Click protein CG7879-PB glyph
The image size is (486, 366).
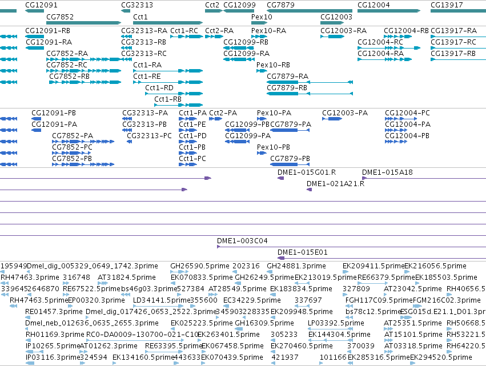click(290, 164)
